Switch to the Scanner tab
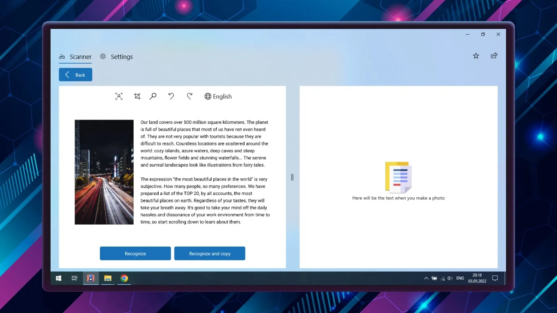Viewport: 557px width, 313px height. coord(75,57)
